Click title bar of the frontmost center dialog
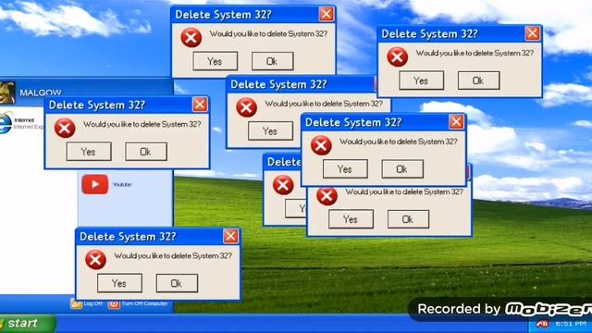The image size is (592, 333). 383,122
